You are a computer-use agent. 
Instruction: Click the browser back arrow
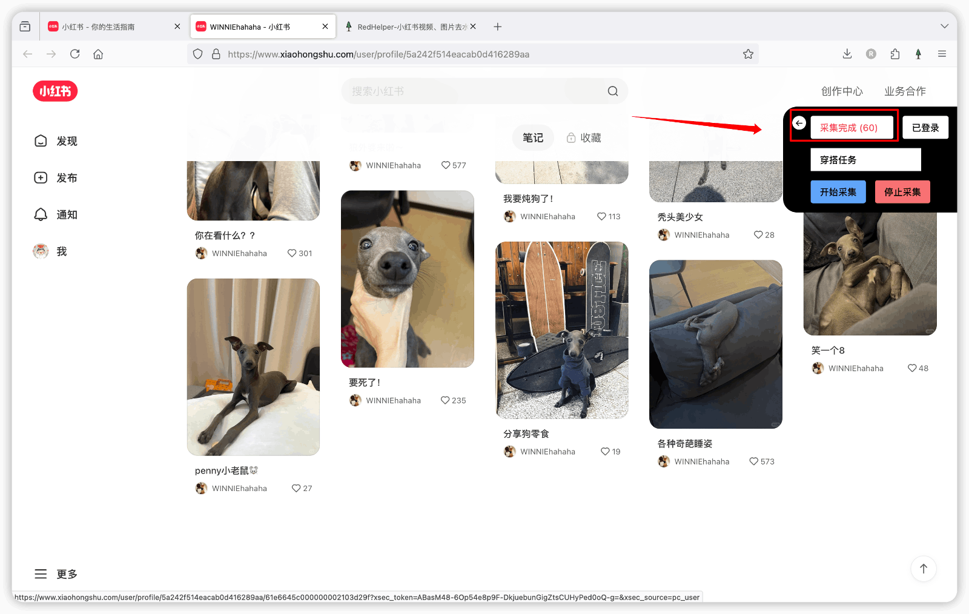[x=28, y=54]
